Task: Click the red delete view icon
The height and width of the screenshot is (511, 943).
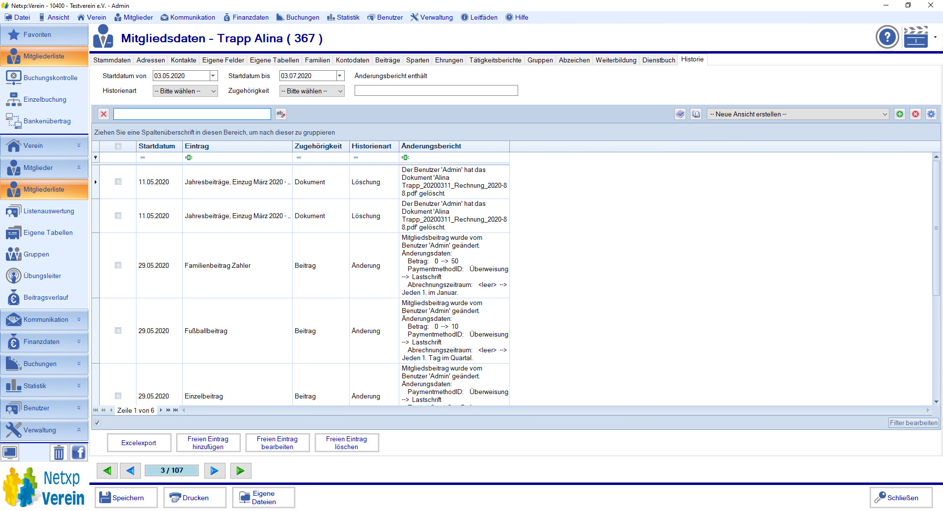Action: coord(915,114)
